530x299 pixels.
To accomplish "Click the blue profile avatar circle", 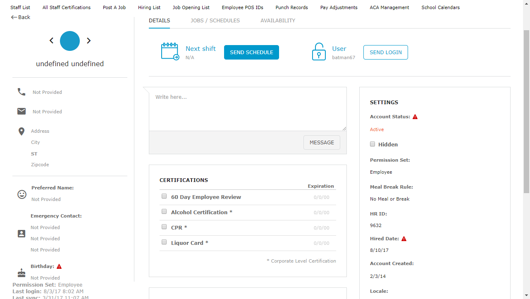I will coord(70,41).
